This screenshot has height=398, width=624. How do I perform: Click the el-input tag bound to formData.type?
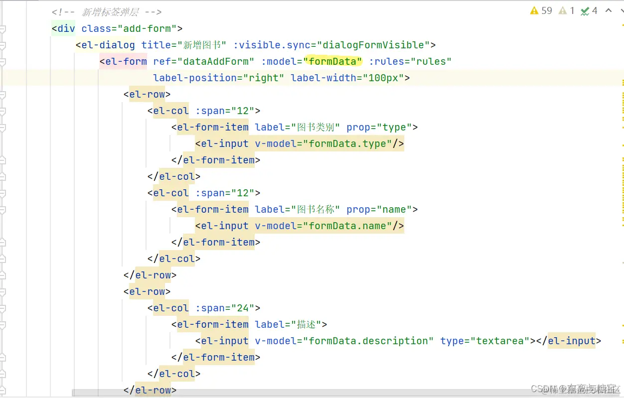[225, 143]
